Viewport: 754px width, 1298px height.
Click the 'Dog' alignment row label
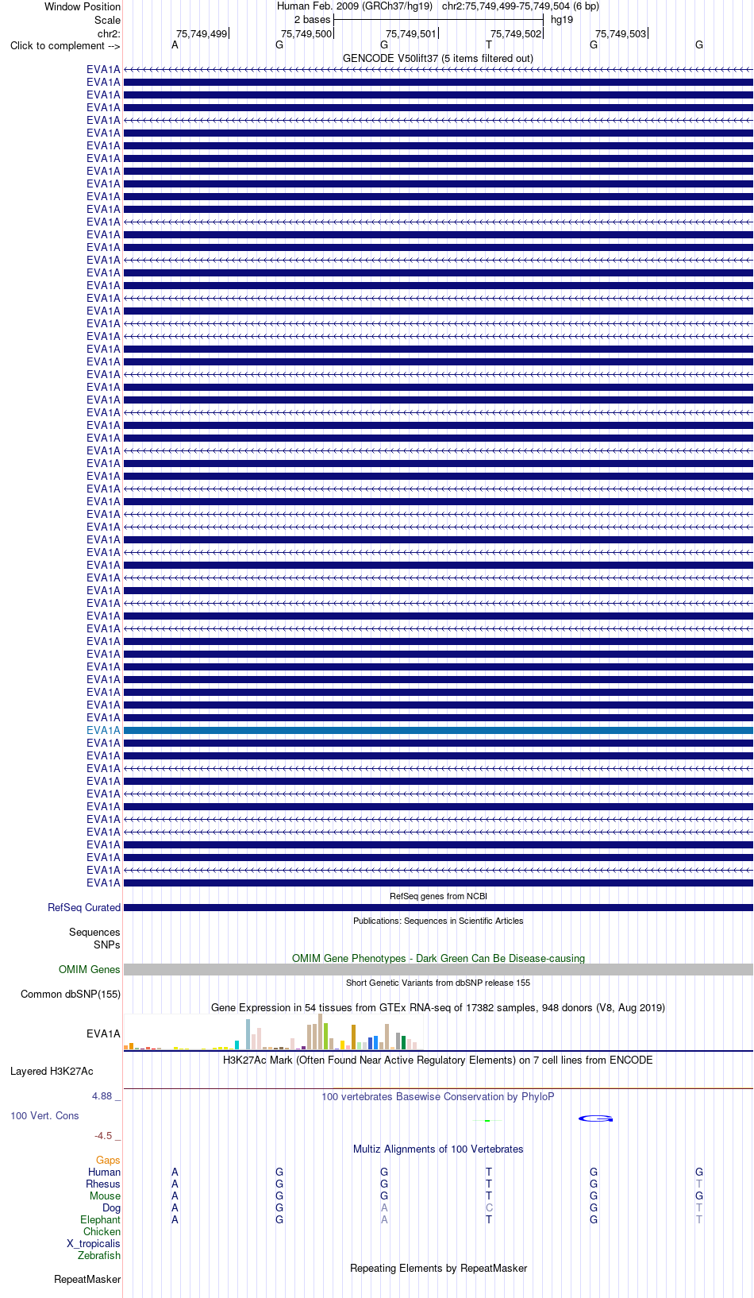pyautogui.click(x=111, y=1207)
